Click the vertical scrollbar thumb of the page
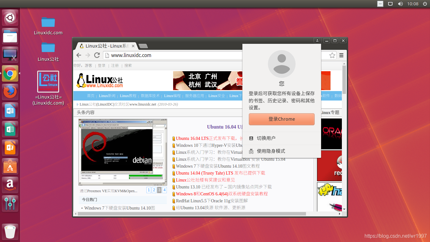 (344, 79)
